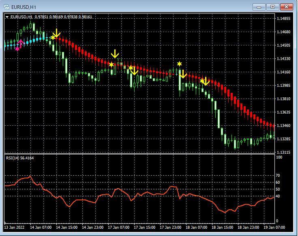Viewport: 298px width, 236px height.
Task: Click the 17 Jan 23:00 time label
Action: click(170, 227)
